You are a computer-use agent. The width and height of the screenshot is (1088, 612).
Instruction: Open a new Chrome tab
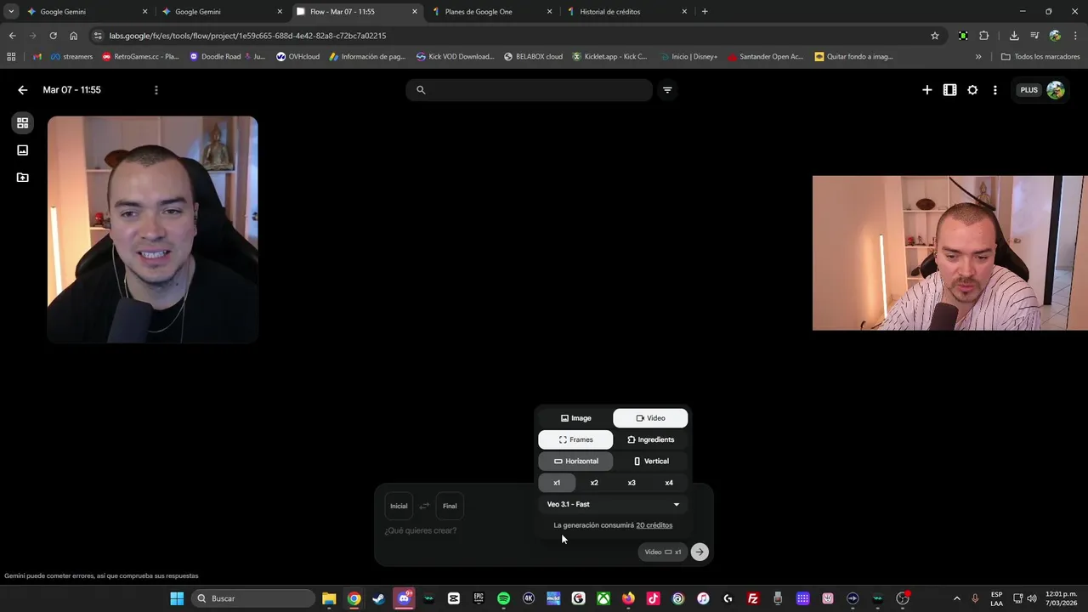point(705,12)
